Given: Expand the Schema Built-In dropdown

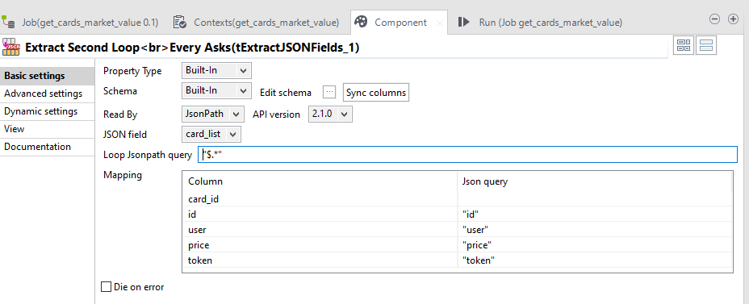Looking at the screenshot, I should click(x=216, y=90).
